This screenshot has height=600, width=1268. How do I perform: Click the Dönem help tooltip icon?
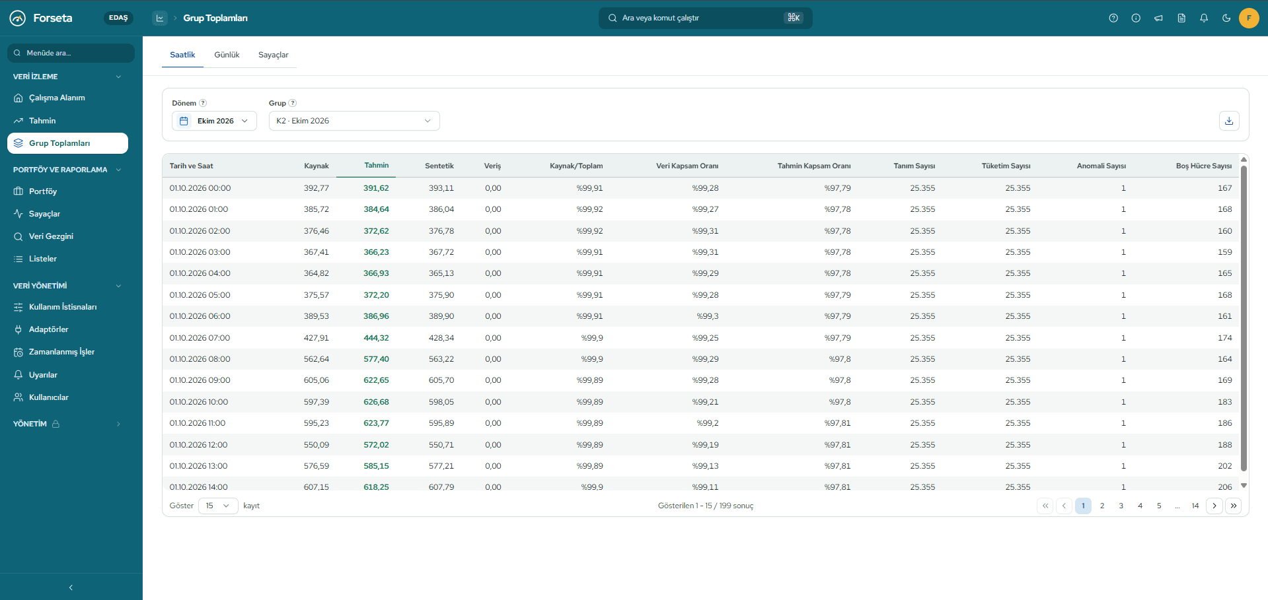click(203, 103)
